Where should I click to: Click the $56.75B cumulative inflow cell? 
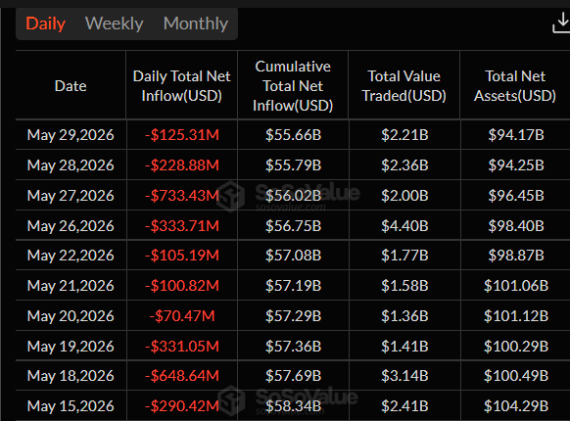pos(294,226)
